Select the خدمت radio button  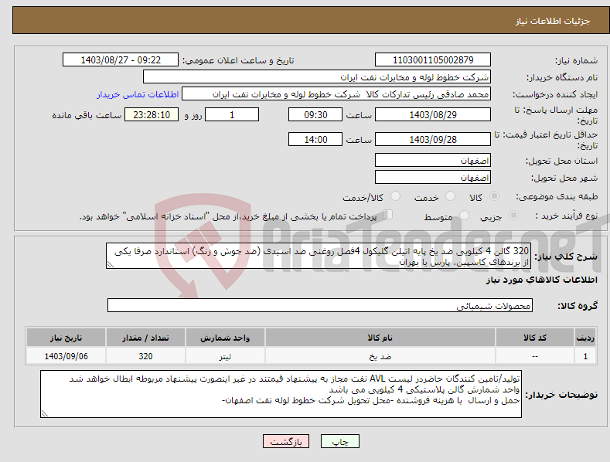pos(450,196)
